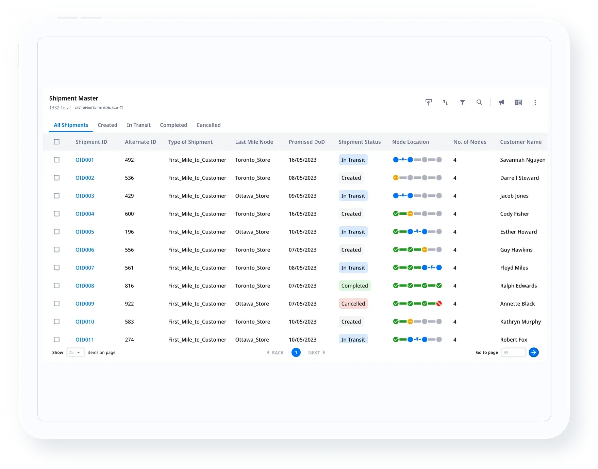Toggle the select-all checkbox in table header

point(57,142)
